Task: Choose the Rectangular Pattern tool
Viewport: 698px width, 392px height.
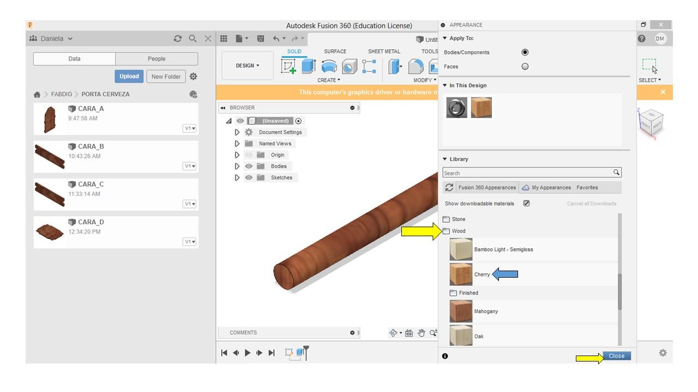Action: [x=369, y=66]
